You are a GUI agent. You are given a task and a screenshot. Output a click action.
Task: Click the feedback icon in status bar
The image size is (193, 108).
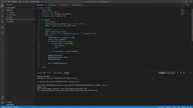click(188, 107)
